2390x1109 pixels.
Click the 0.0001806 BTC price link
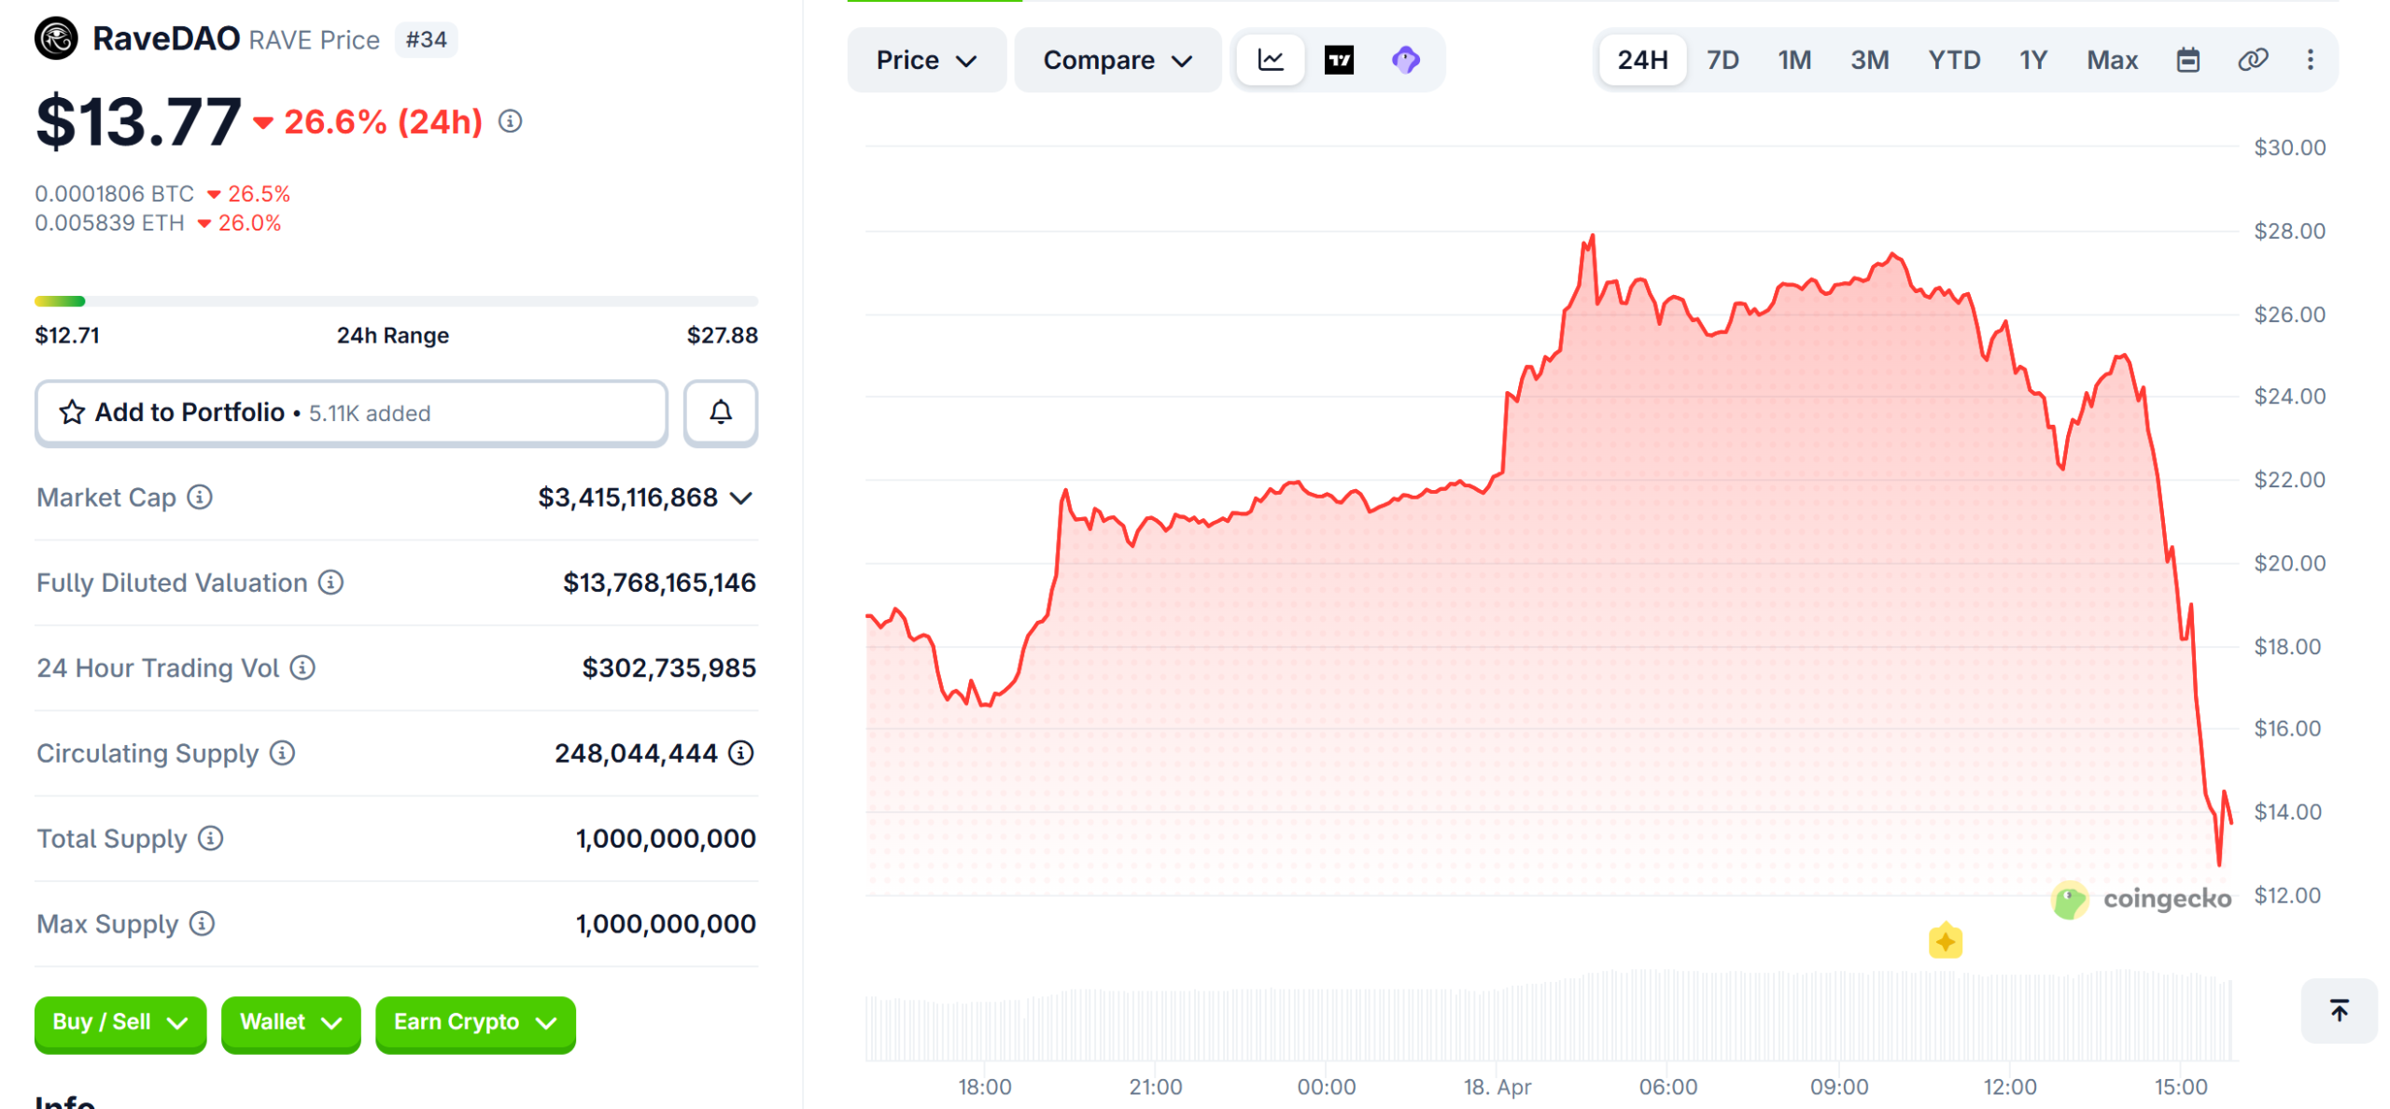[114, 193]
